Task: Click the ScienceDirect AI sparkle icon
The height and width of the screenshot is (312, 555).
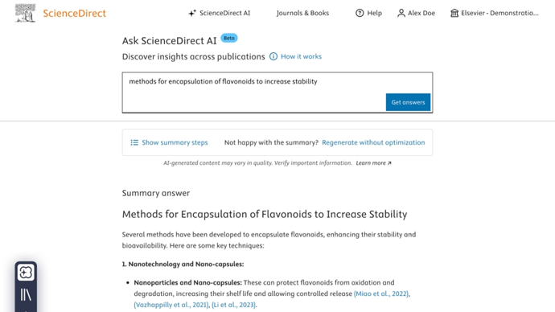Action: click(192, 13)
